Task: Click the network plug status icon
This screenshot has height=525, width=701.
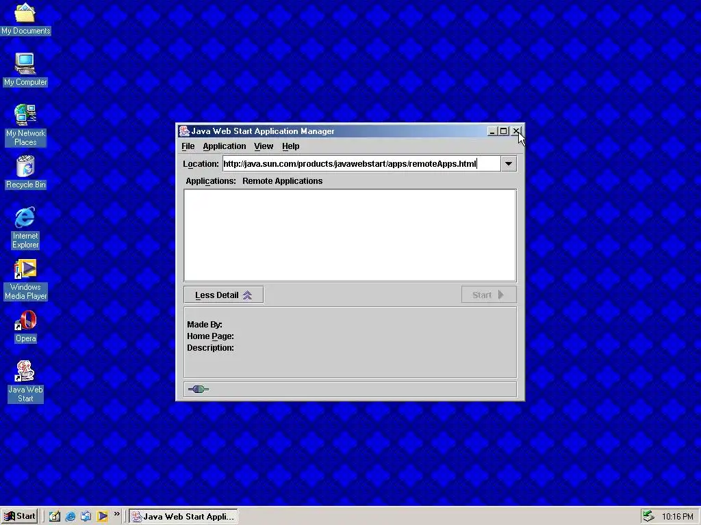Action: coord(199,389)
